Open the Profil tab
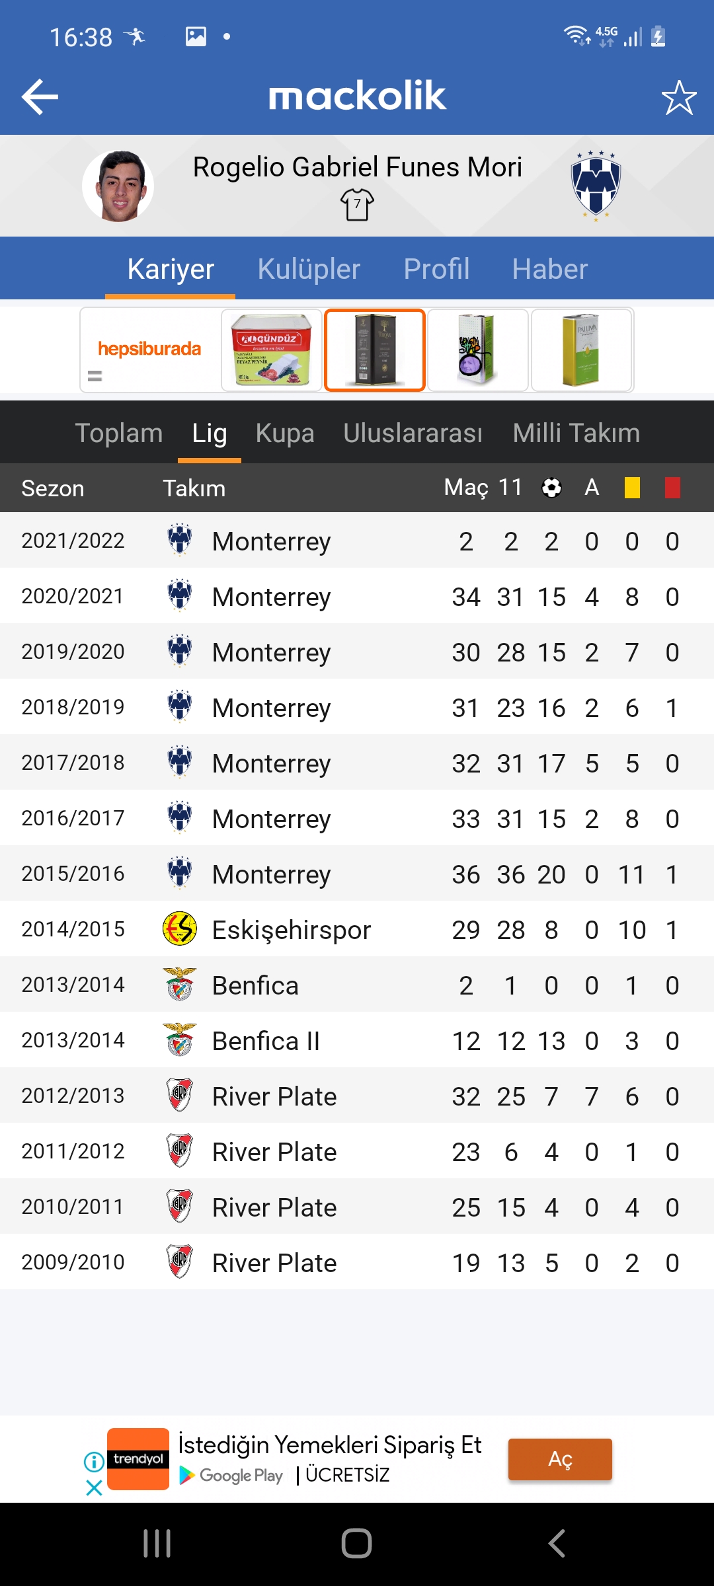 point(436,269)
